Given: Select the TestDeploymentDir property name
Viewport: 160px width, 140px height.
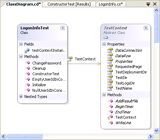Looking at the screenshot, I should [x=131, y=72].
